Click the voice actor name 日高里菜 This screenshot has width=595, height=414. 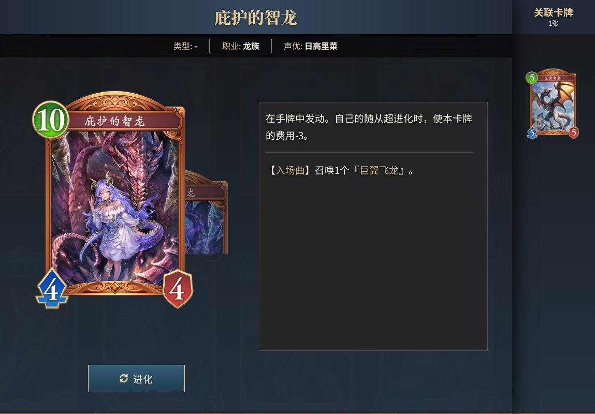coord(321,46)
